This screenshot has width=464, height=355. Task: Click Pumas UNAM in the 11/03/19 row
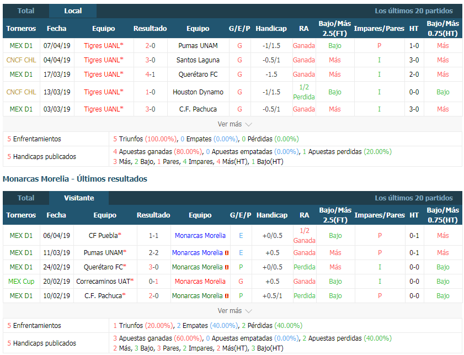[x=103, y=253]
